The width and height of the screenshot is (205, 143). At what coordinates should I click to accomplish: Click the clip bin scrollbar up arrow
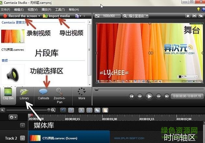coord(90,22)
